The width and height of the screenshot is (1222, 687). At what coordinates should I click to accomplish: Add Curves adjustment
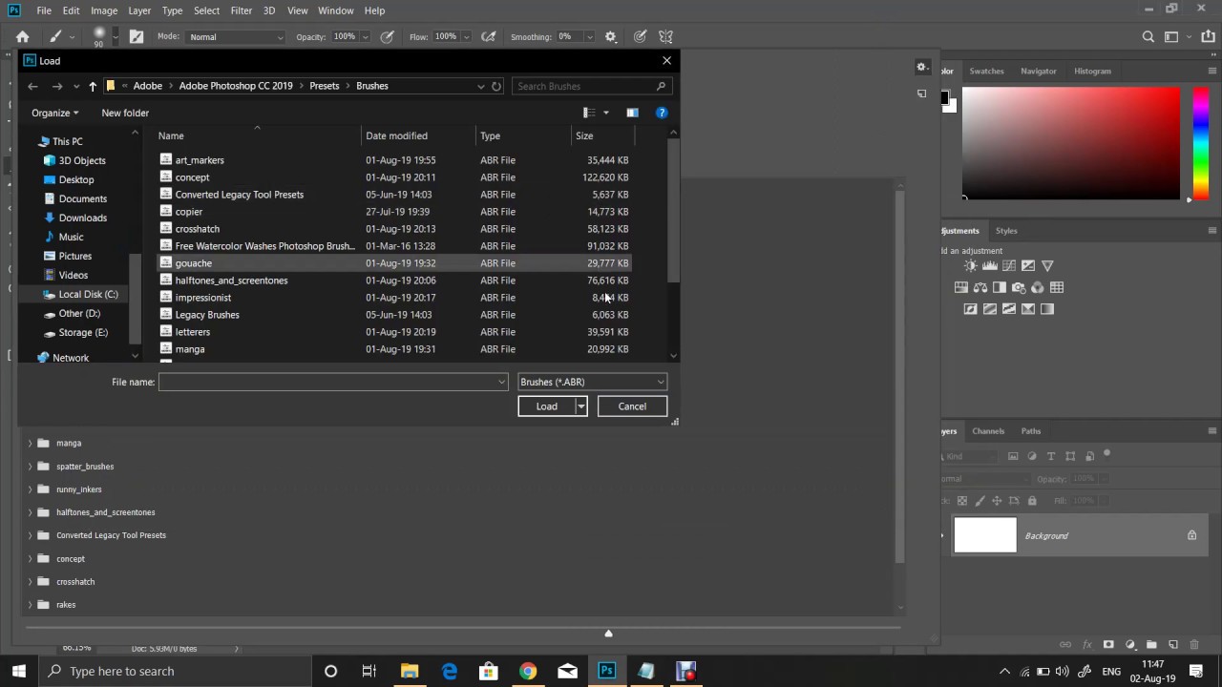pyautogui.click(x=1009, y=265)
